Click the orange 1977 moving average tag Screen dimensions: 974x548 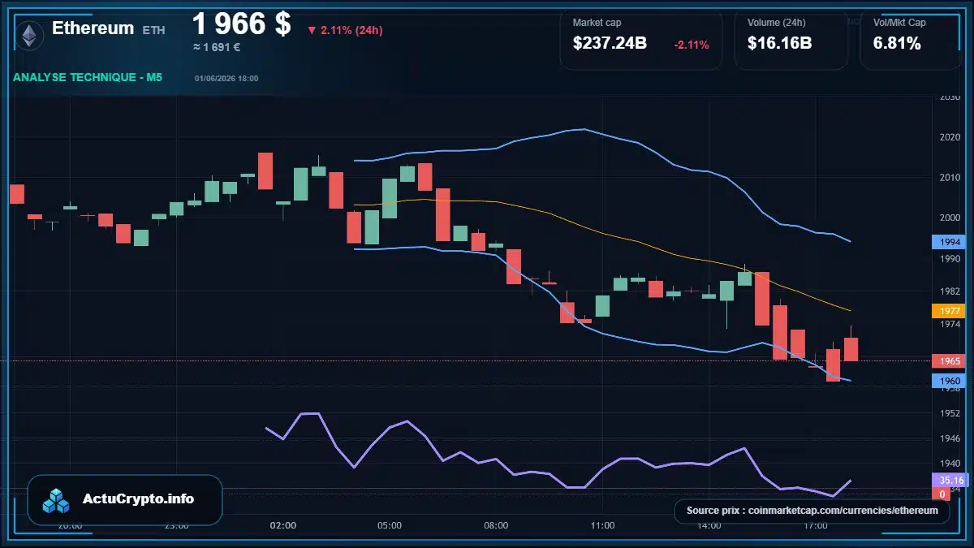pos(947,311)
